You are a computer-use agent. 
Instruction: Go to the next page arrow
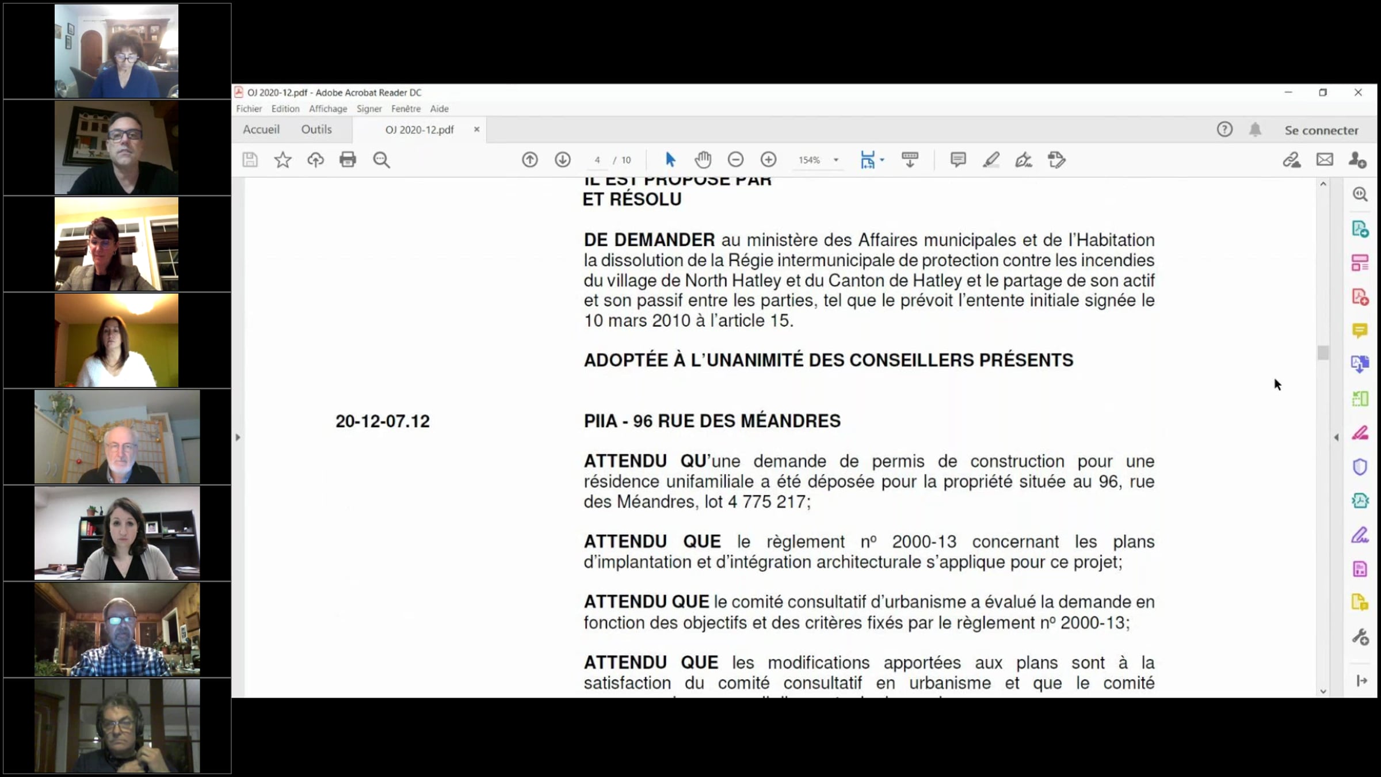[x=562, y=160]
